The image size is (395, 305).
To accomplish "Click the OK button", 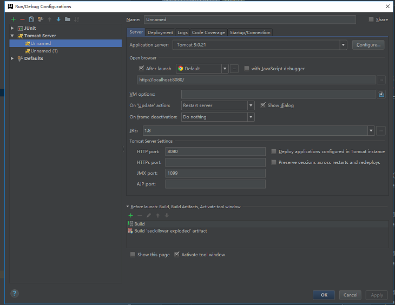I will pyautogui.click(x=324, y=295).
